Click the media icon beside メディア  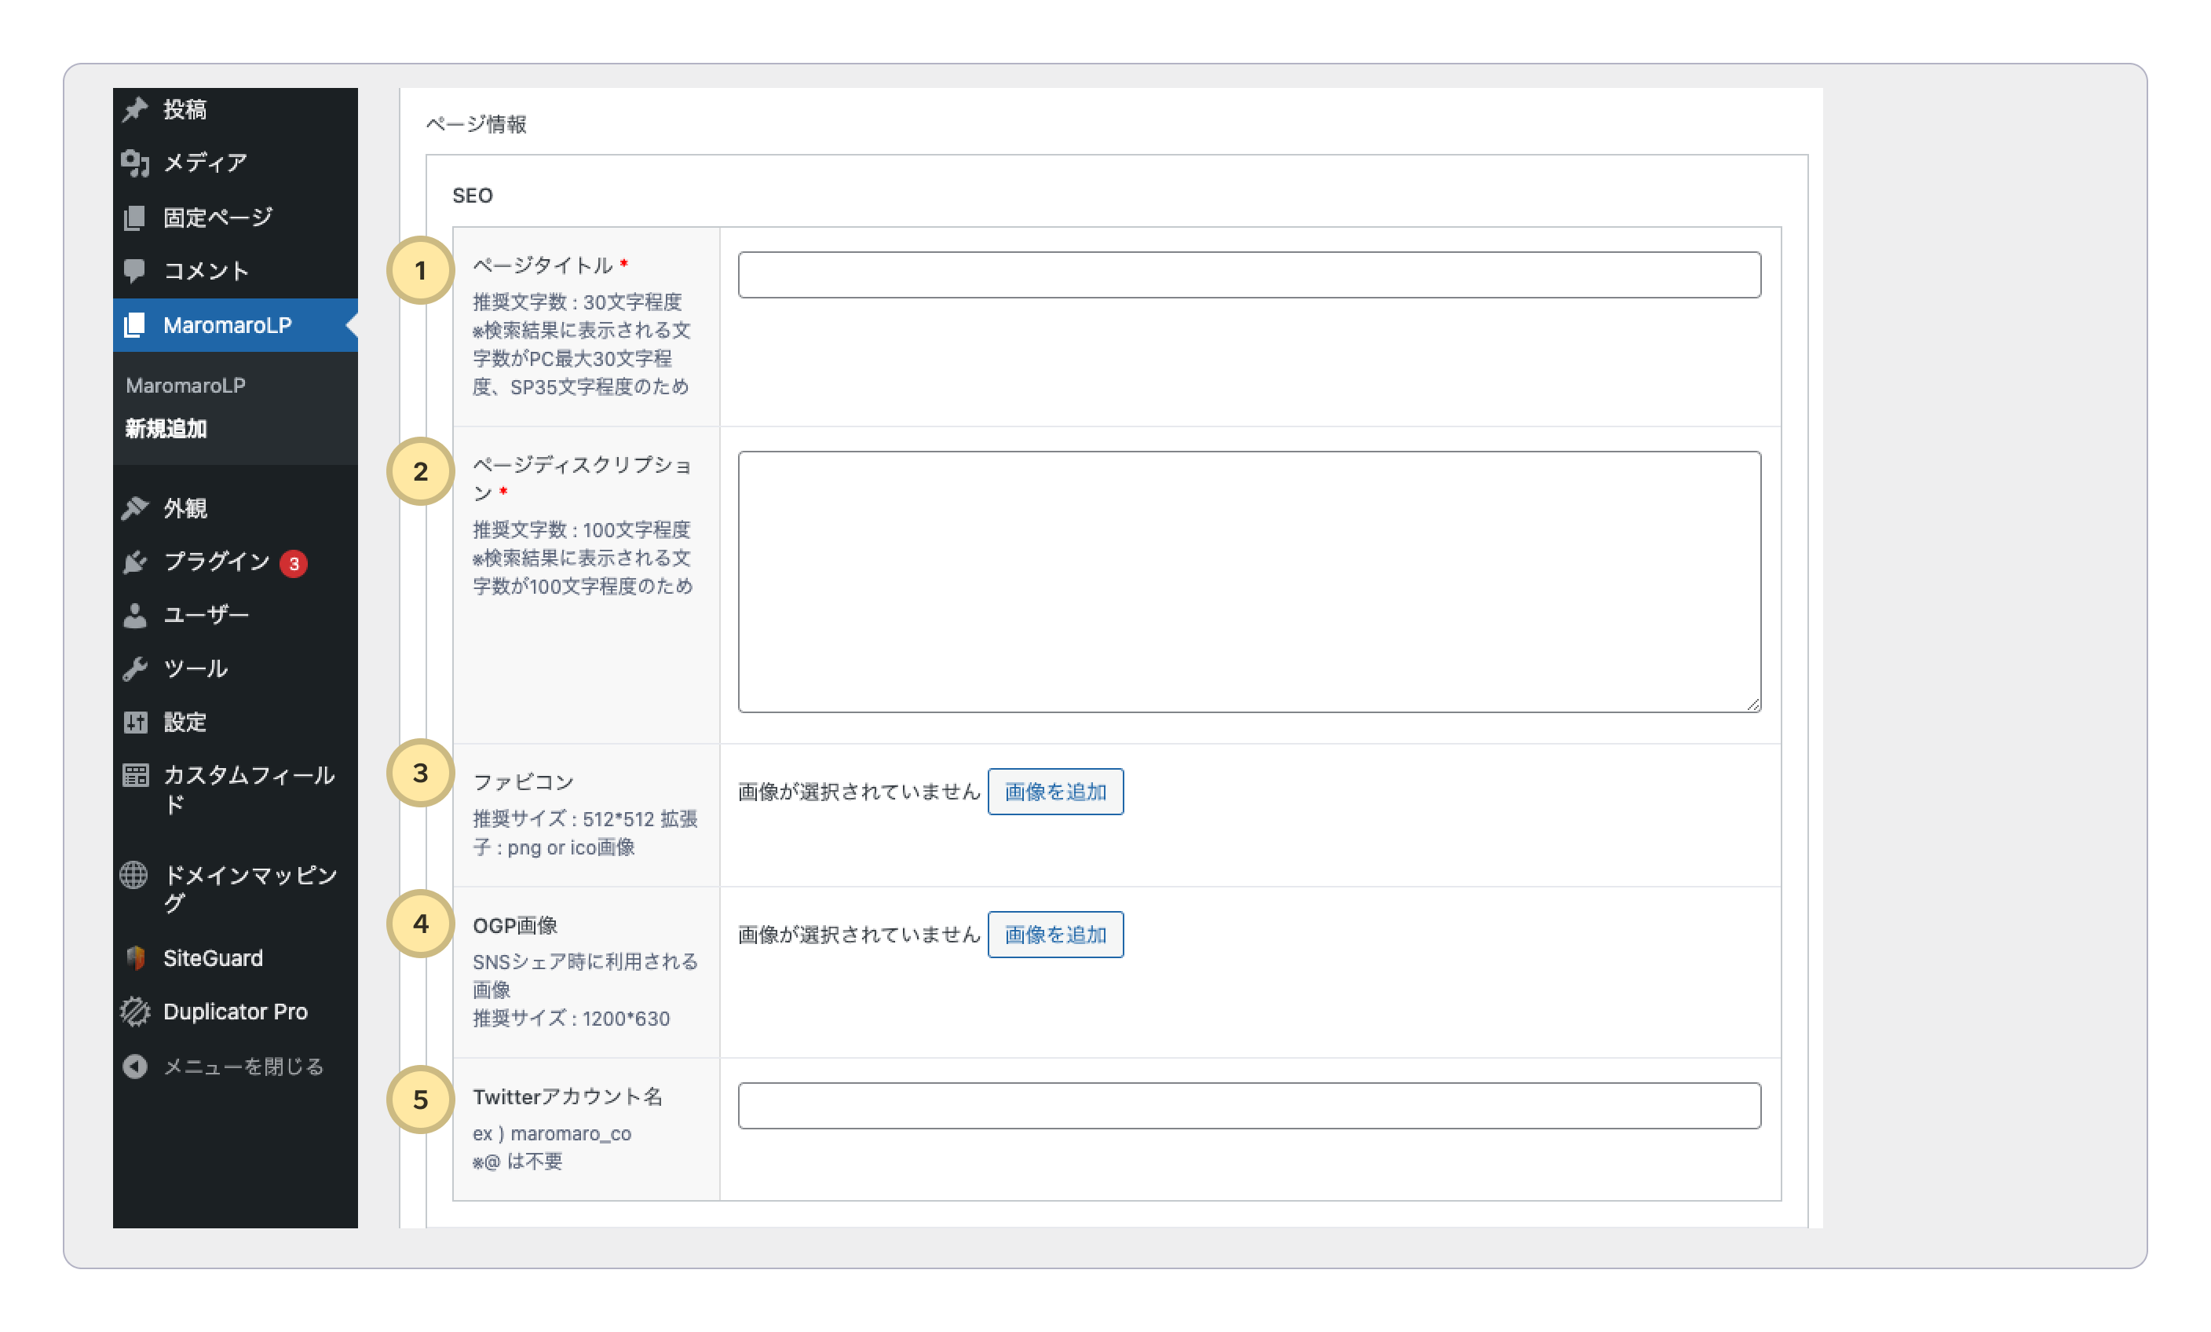134,163
